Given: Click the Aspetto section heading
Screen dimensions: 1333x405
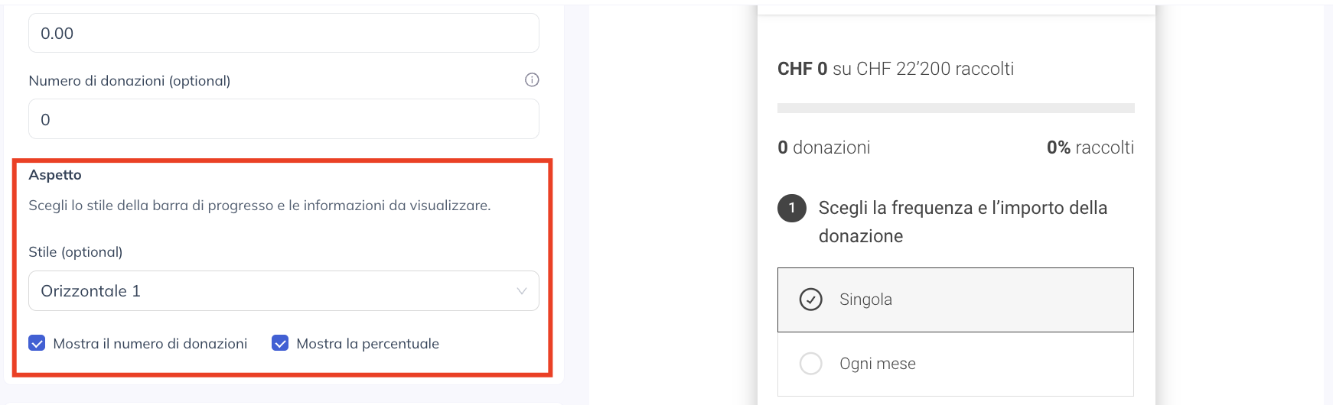Looking at the screenshot, I should pos(55,174).
